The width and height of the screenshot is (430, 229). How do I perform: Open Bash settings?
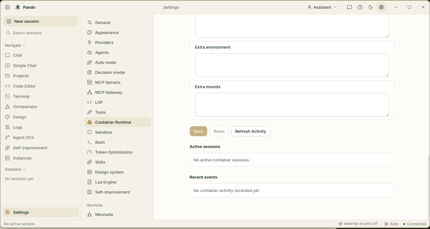117,142
